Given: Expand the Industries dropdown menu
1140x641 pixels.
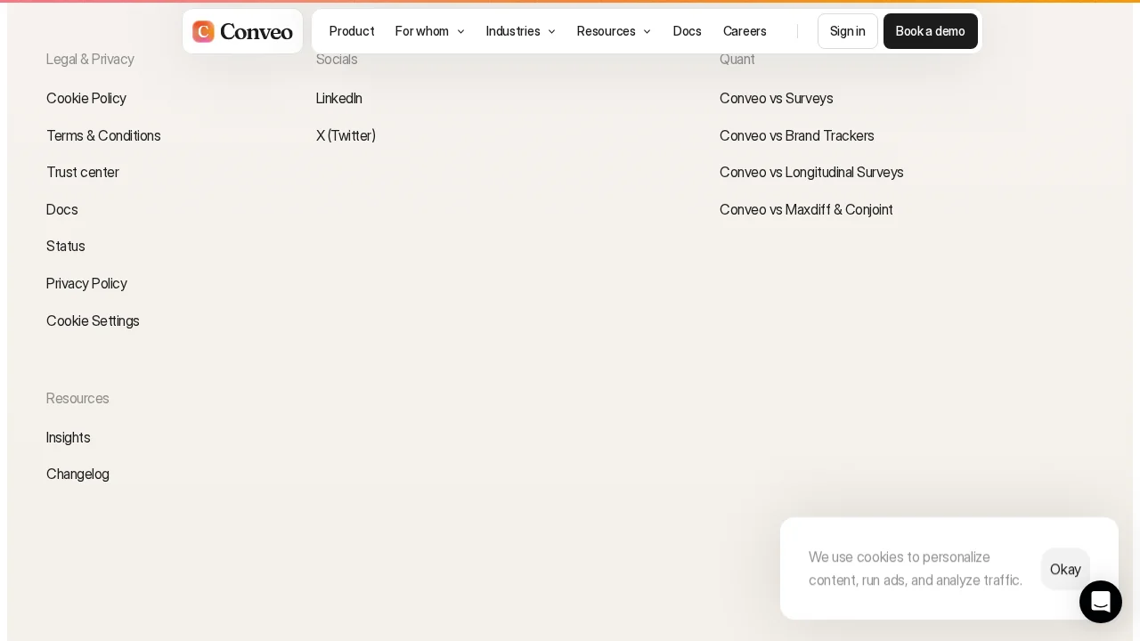Looking at the screenshot, I should pyautogui.click(x=521, y=31).
